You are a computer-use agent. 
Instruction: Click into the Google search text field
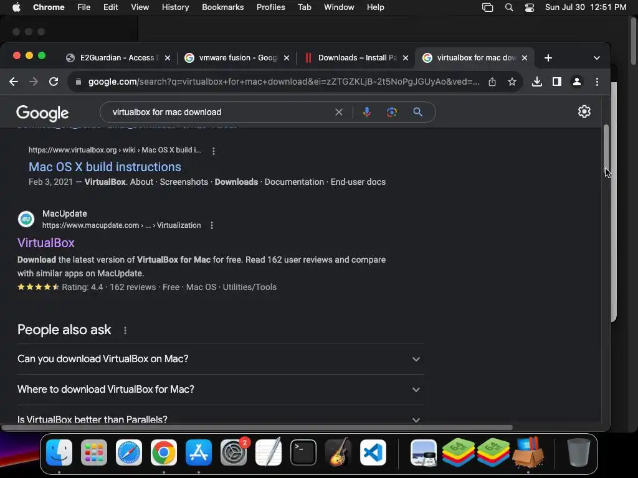coord(220,112)
